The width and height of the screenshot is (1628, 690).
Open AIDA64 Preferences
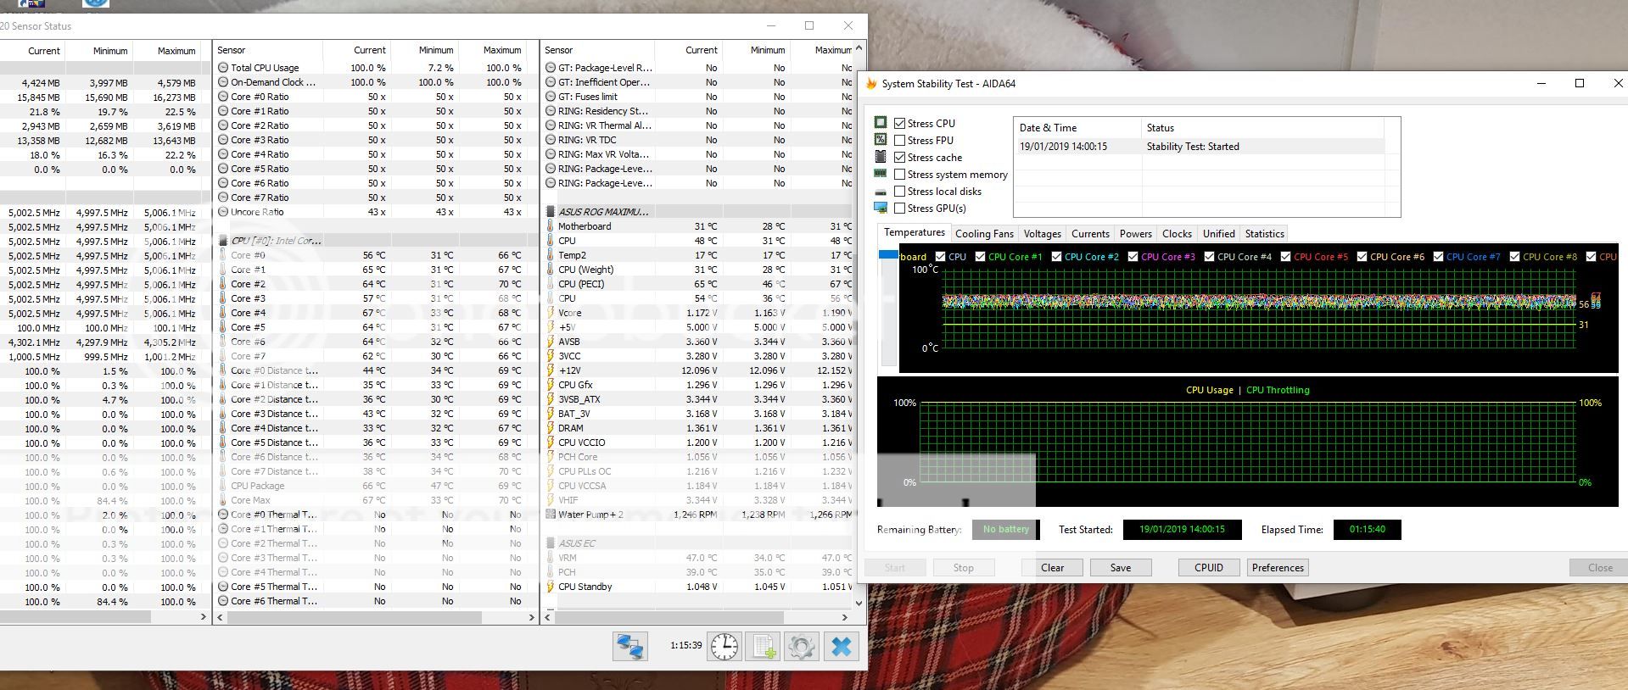(1278, 568)
